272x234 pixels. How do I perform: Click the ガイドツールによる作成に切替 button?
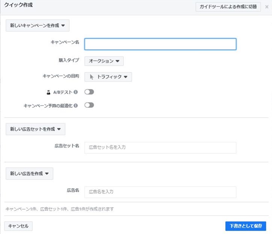[x=228, y=7]
